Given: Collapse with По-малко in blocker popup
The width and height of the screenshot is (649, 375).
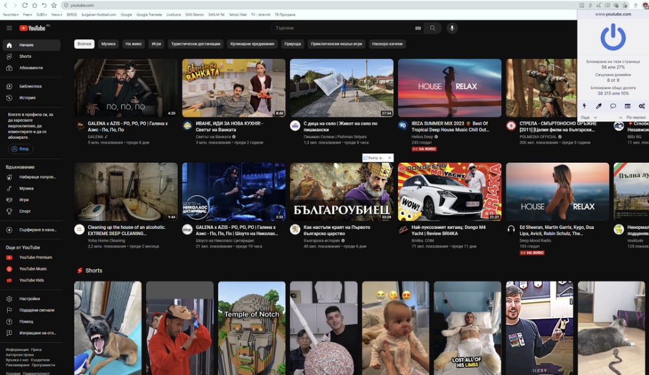Looking at the screenshot, I should click(632, 117).
